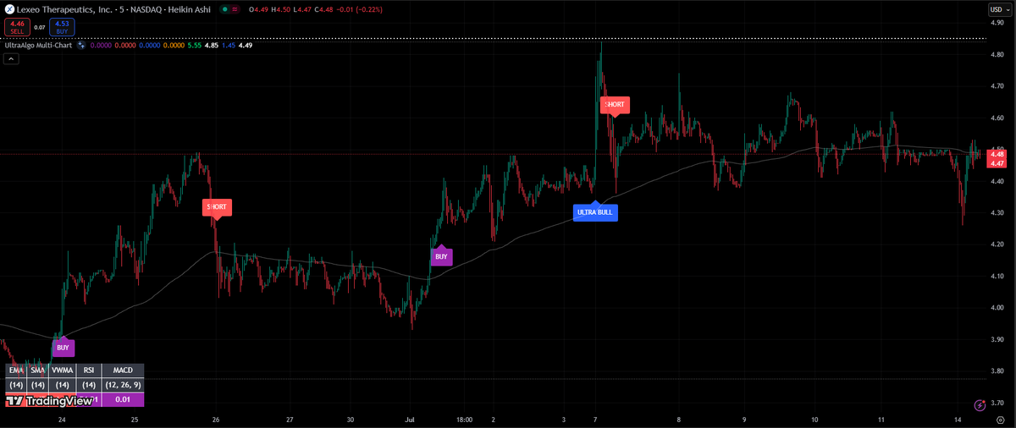Image resolution: width=1016 pixels, height=428 pixels.
Task: Open the USD currency dropdown
Action: [x=999, y=9]
